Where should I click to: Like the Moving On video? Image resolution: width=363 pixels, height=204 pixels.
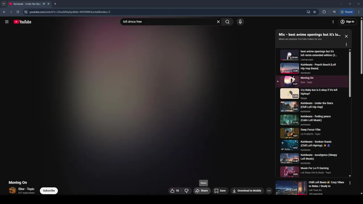pyautogui.click(x=175, y=191)
